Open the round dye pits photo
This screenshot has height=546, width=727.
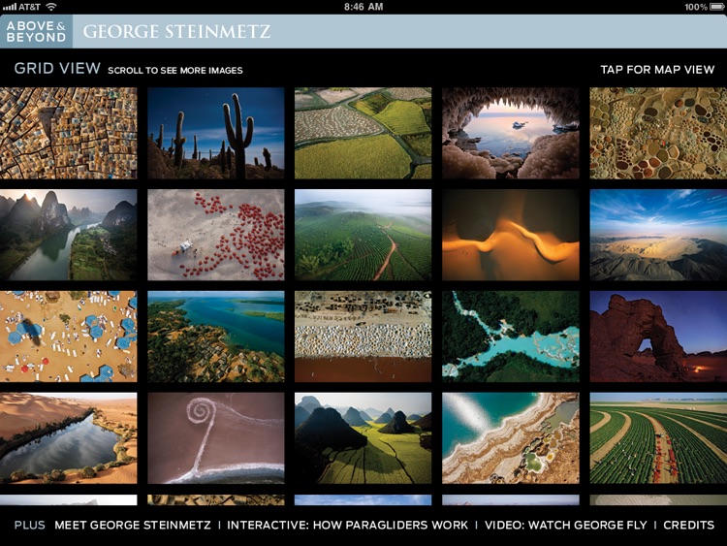pyautogui.click(x=658, y=133)
